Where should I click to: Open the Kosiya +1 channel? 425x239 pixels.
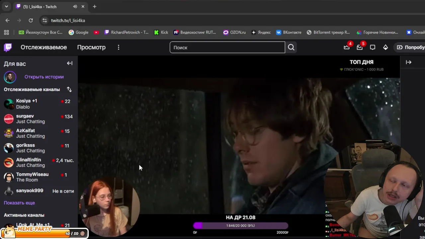point(39,104)
